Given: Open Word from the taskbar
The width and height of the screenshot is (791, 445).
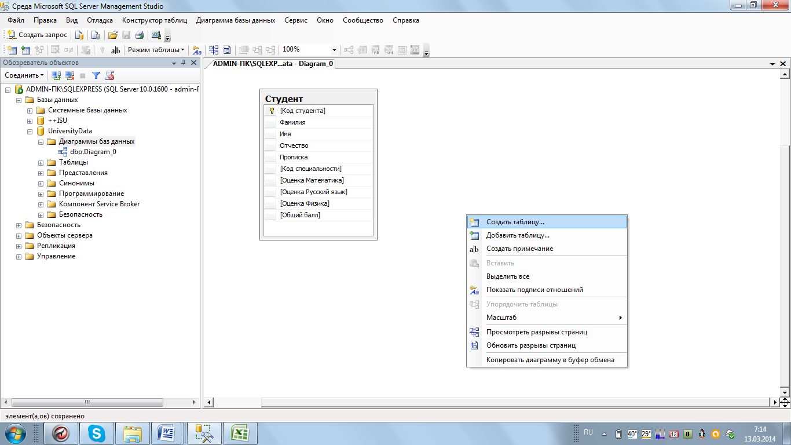Looking at the screenshot, I should coord(167,433).
